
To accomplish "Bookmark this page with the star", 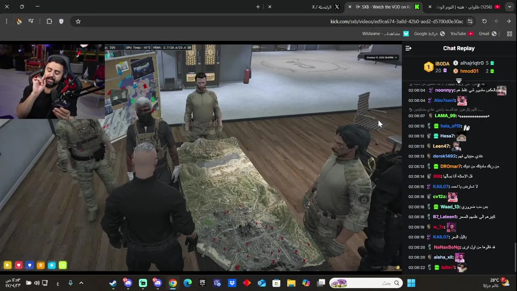I will (x=78, y=21).
